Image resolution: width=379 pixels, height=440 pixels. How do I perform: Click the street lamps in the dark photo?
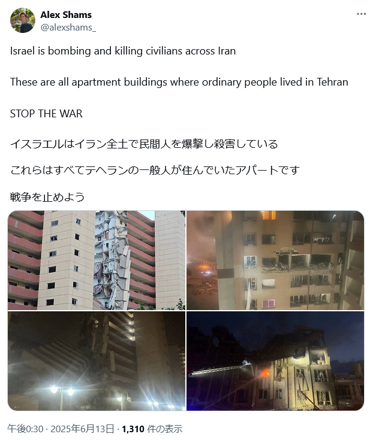click(62, 390)
